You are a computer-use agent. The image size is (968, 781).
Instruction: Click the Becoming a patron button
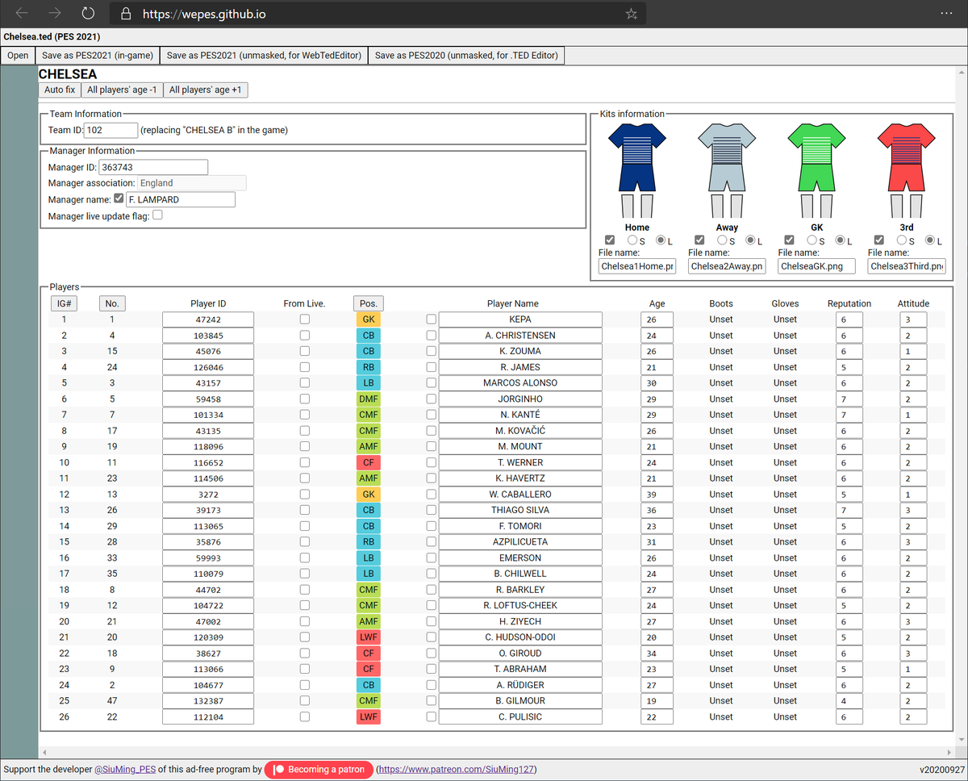pos(319,770)
